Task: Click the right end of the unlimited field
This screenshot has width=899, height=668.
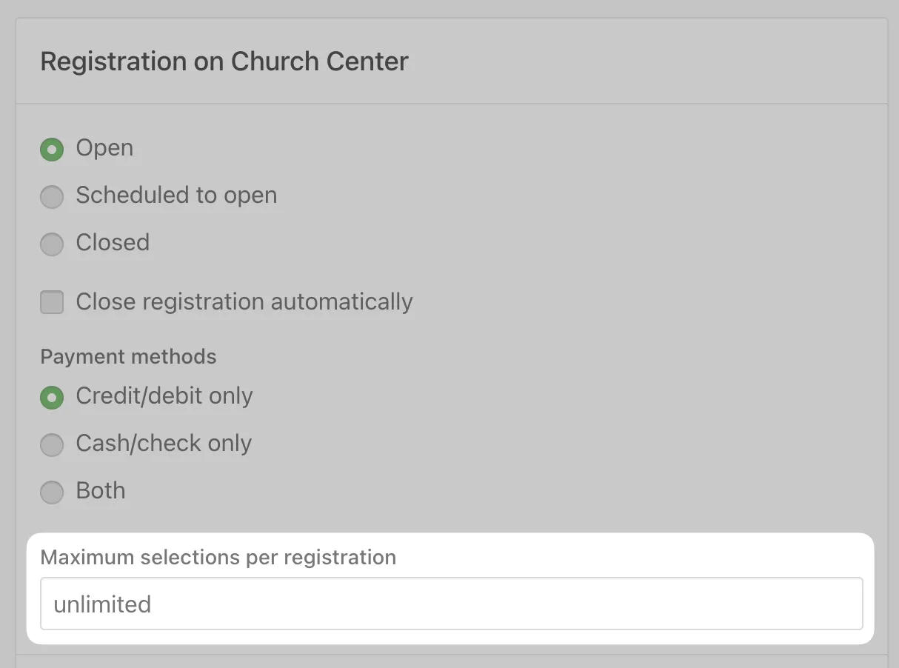Action: pyautogui.click(x=844, y=604)
